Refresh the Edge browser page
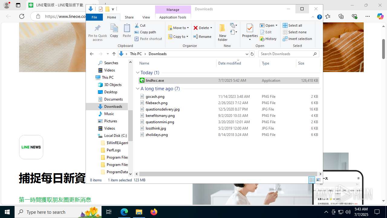 (x=22, y=16)
